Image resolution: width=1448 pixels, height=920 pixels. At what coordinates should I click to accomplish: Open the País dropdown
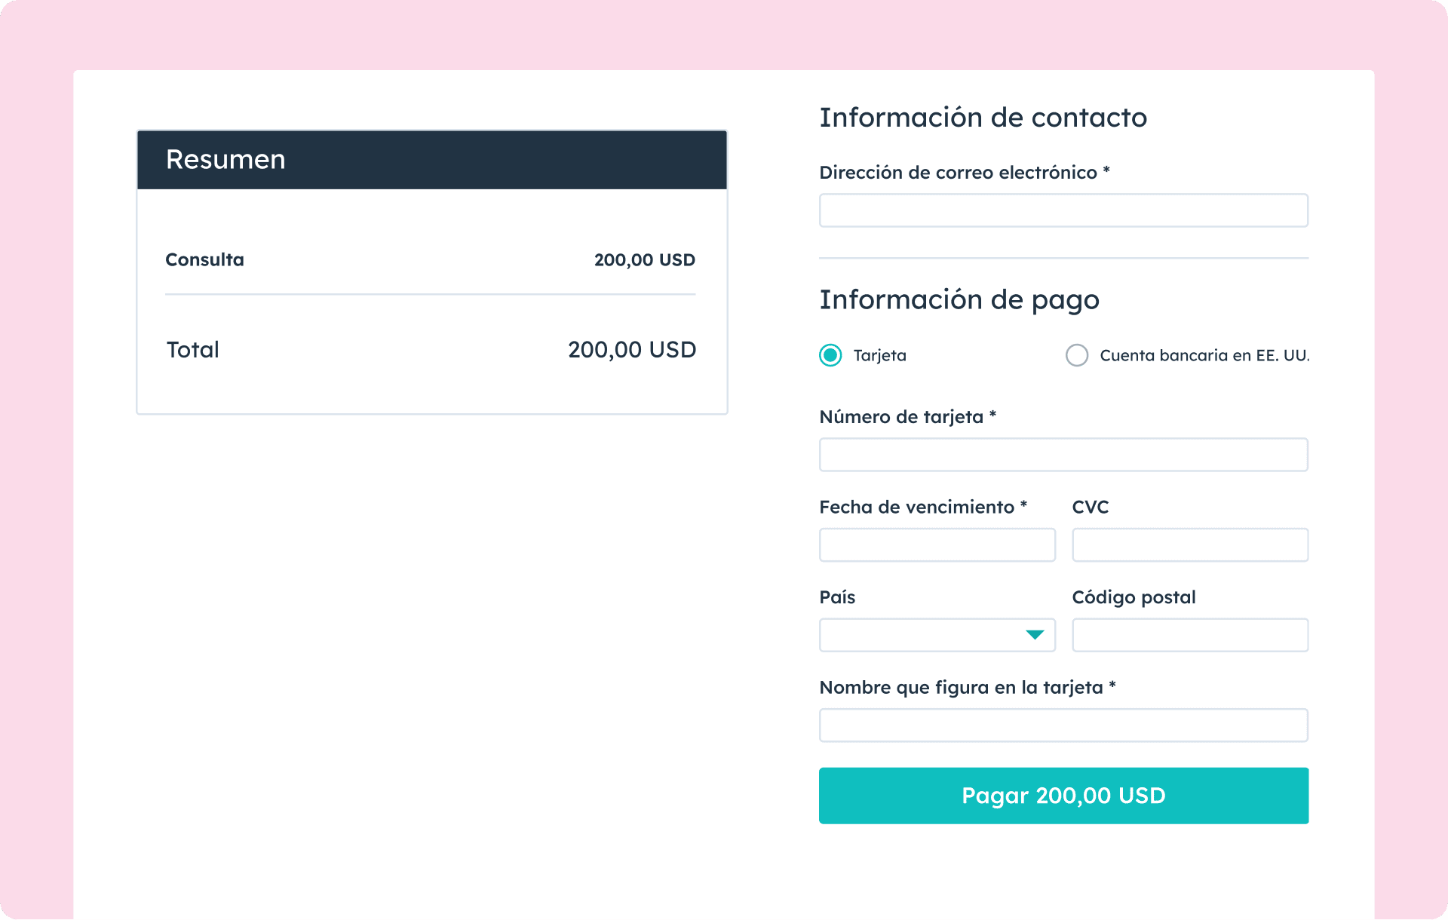937,635
